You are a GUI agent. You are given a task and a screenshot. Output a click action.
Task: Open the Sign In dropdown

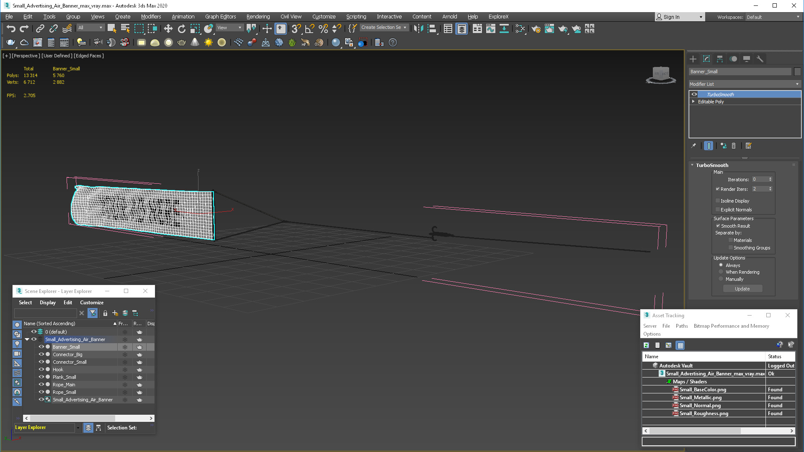coord(680,17)
